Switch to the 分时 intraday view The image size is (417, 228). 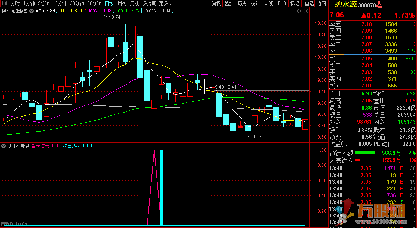tap(15, 3)
